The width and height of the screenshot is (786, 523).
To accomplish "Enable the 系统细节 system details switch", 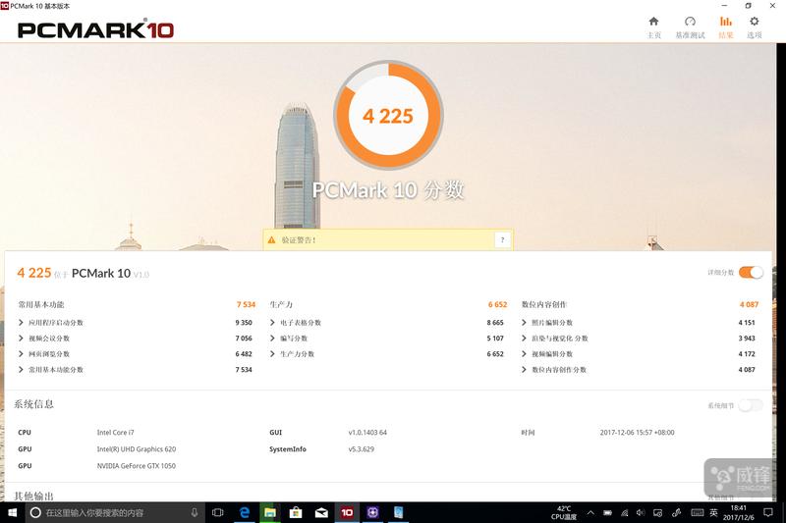I will [x=751, y=405].
